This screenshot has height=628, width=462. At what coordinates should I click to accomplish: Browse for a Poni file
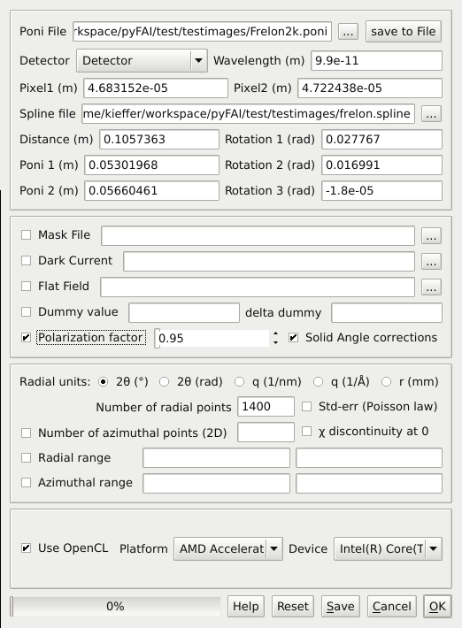click(x=348, y=31)
